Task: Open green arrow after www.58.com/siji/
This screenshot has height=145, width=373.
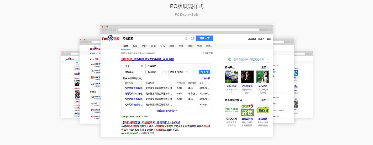Action: [x=140, y=133]
